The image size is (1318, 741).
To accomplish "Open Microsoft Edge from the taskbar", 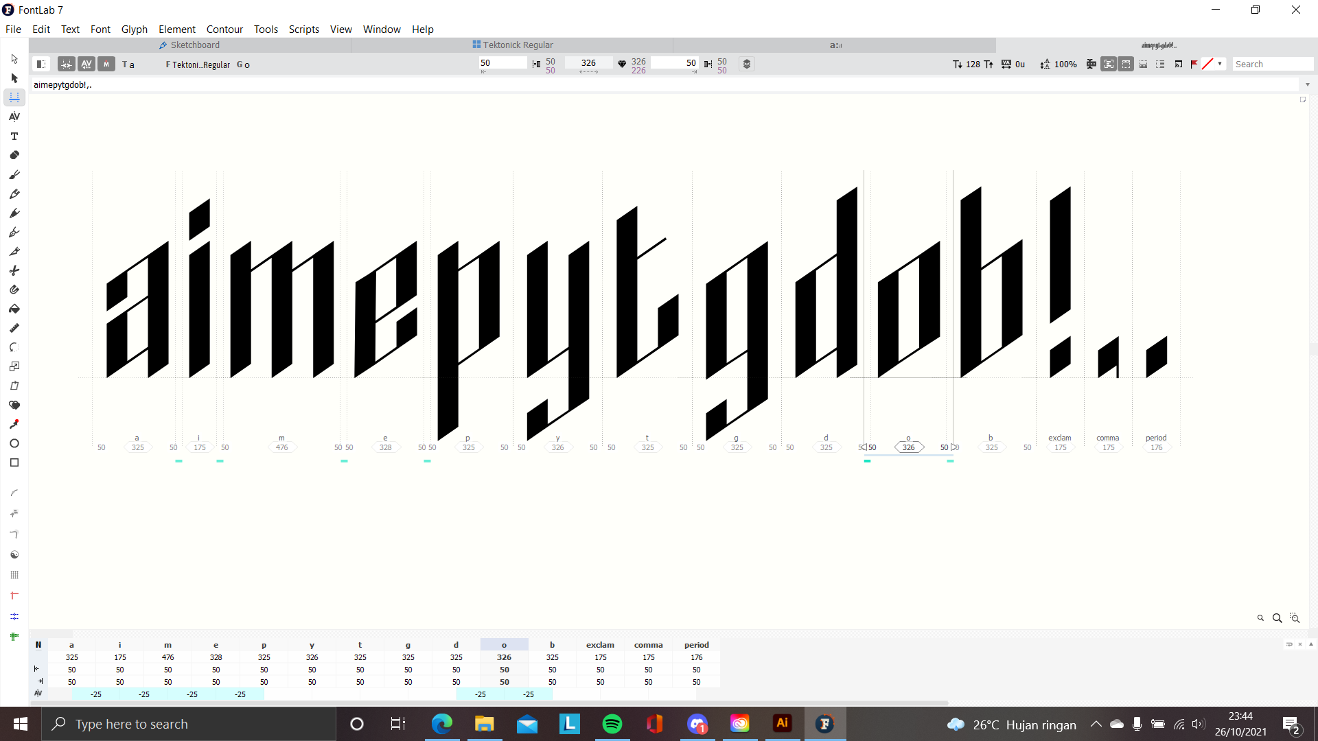I will [x=441, y=724].
